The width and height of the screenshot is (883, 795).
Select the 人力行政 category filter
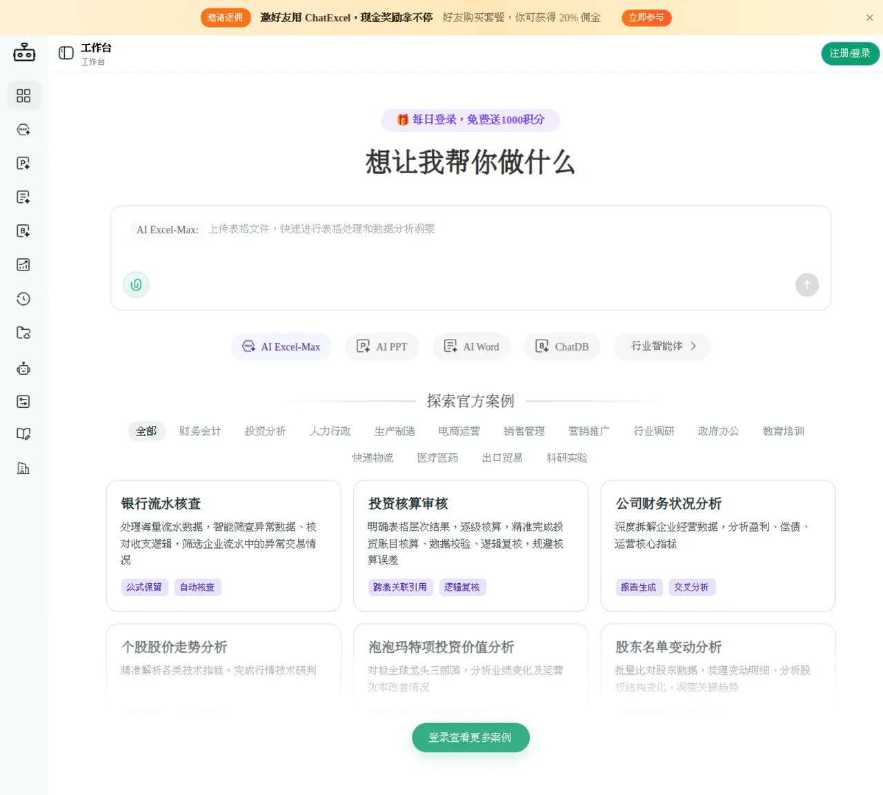pyautogui.click(x=330, y=431)
